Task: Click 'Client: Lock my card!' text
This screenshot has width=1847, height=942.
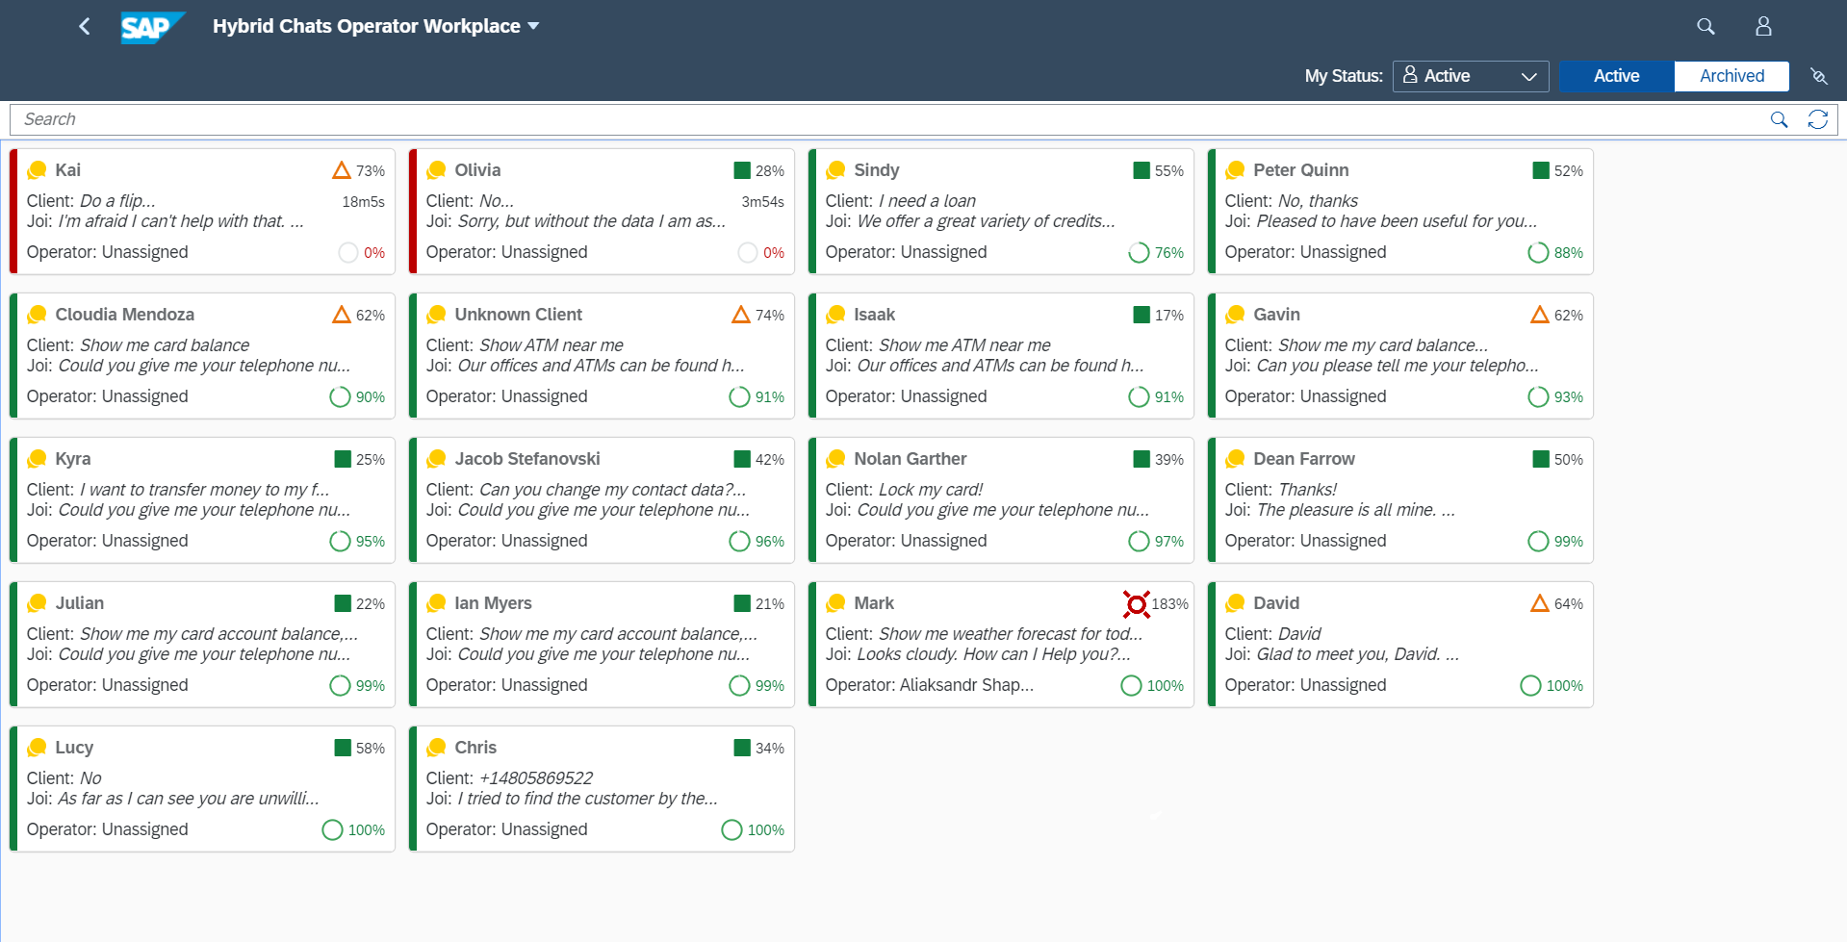Action: 904,490
